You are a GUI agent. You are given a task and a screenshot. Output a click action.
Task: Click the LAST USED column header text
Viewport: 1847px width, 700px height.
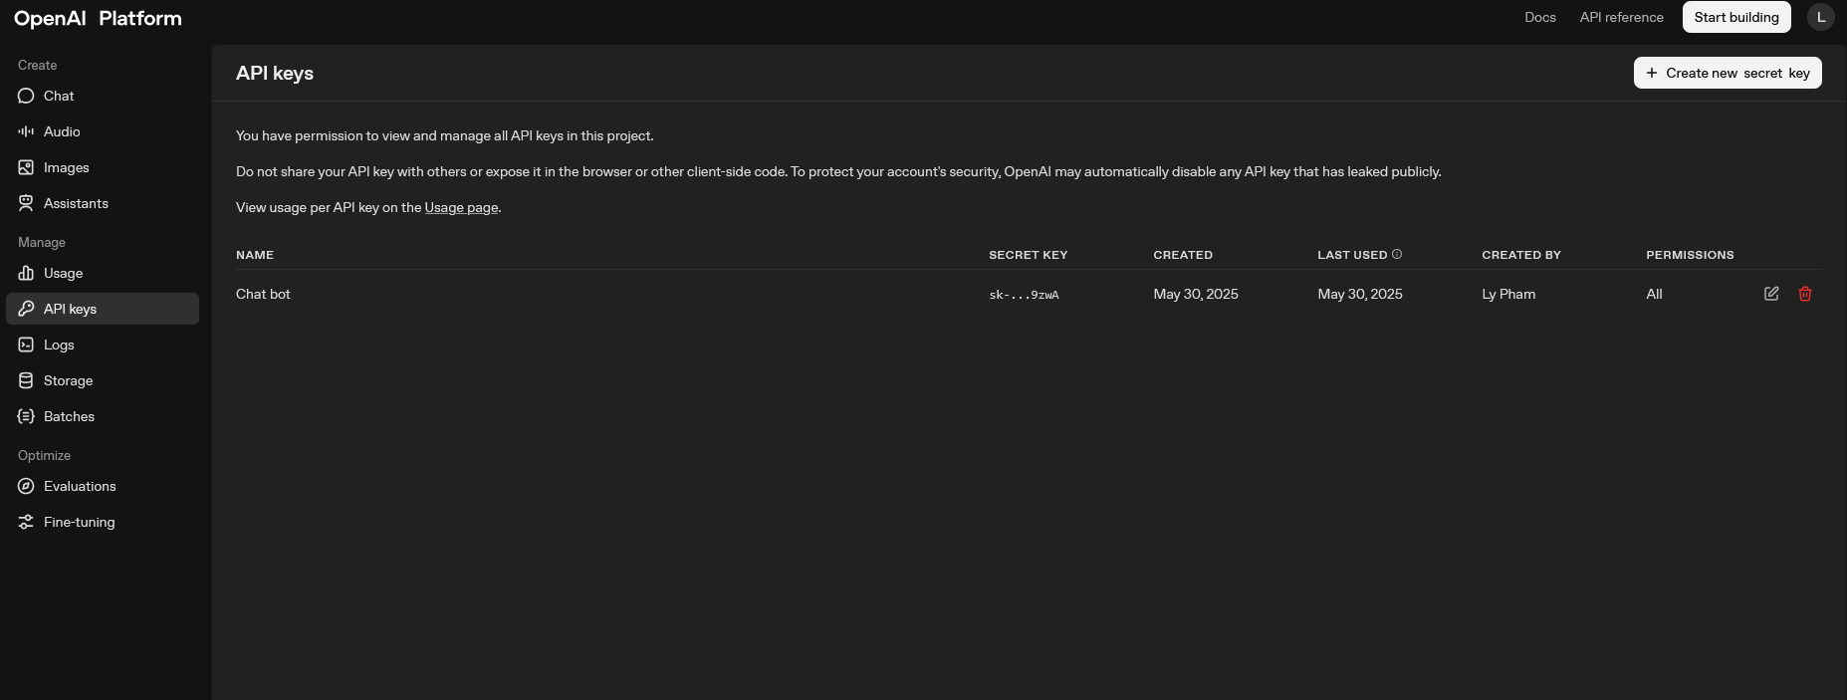(1352, 255)
